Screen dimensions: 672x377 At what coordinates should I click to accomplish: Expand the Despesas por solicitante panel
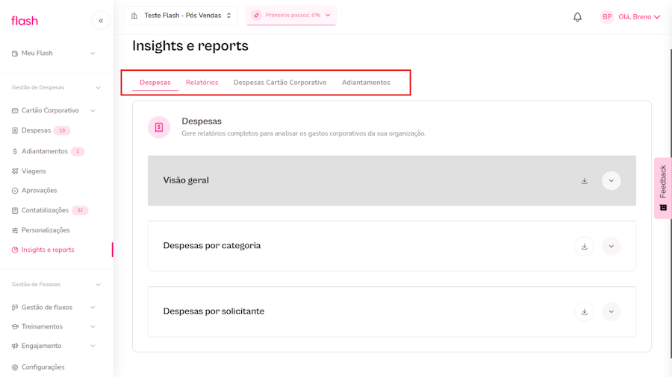(611, 311)
